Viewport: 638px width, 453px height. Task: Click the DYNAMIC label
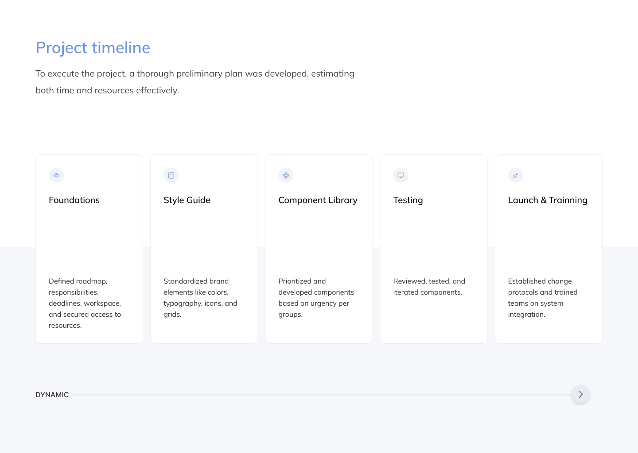(x=52, y=395)
